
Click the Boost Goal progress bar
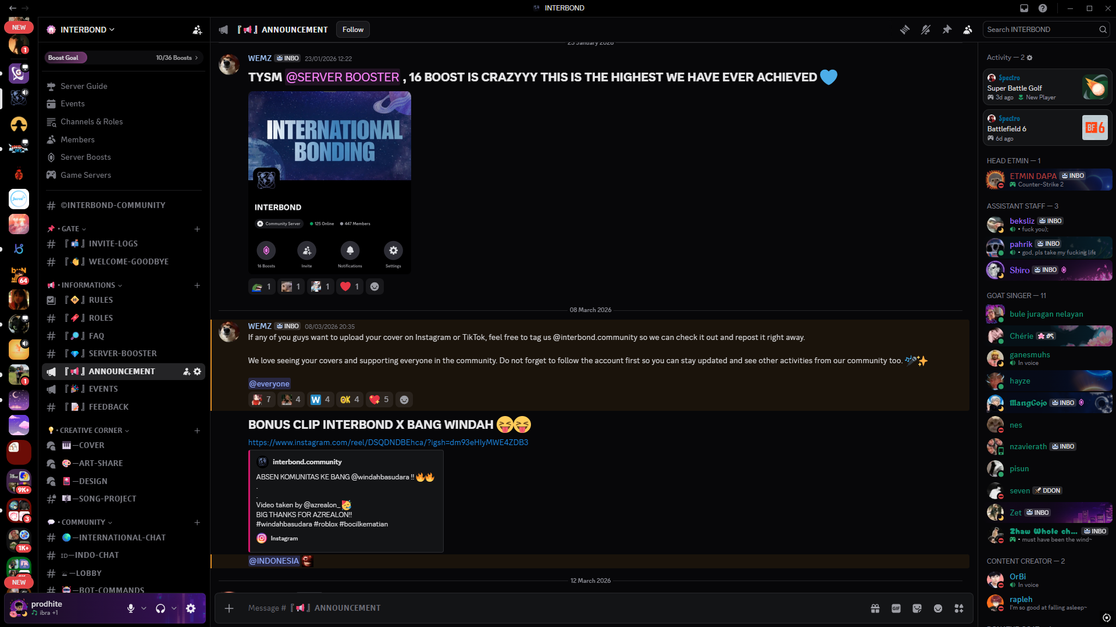tap(124, 58)
